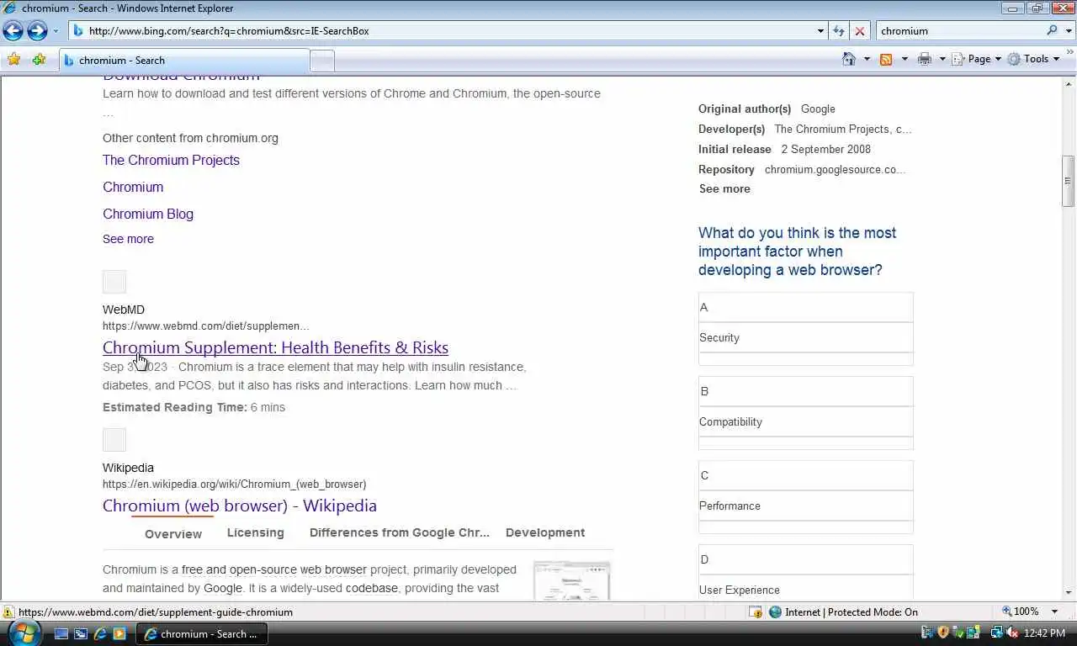Click the Refresh page icon
1077x646 pixels.
tap(839, 31)
